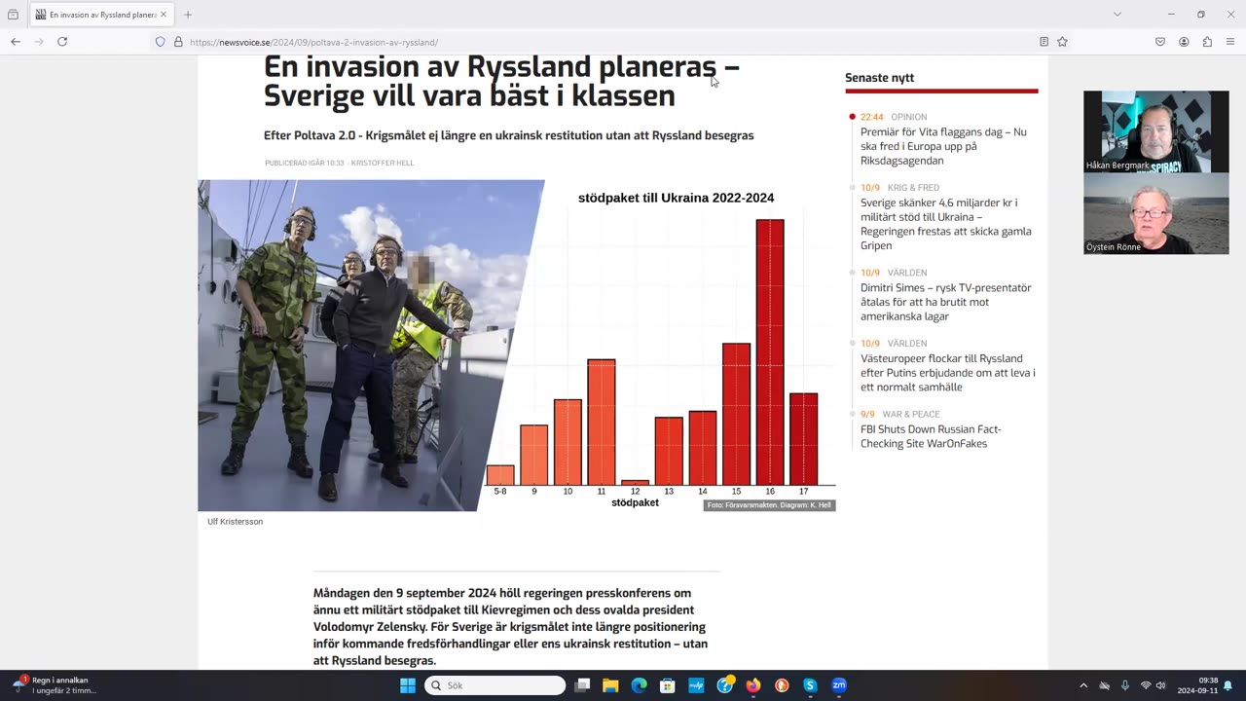Viewport: 1246px width, 701px height.
Task: Open Task View on the taskbar
Action: point(582,685)
